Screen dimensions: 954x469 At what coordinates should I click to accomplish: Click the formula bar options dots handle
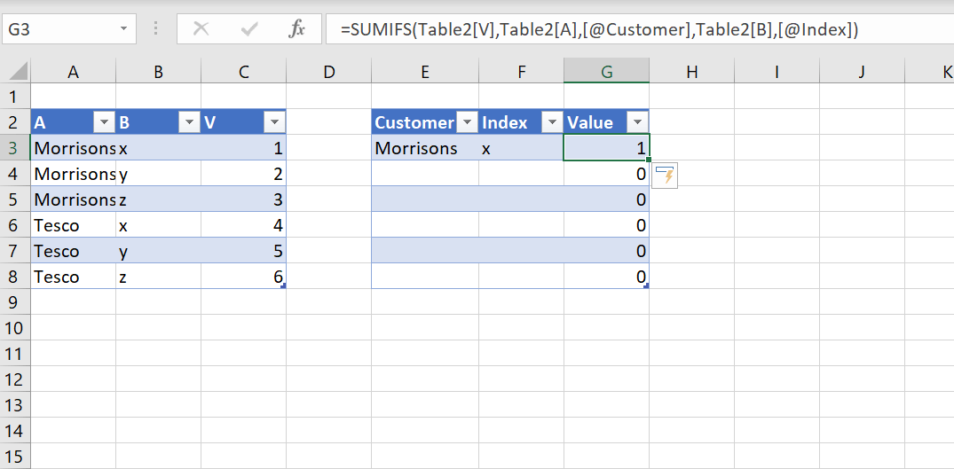pyautogui.click(x=156, y=29)
